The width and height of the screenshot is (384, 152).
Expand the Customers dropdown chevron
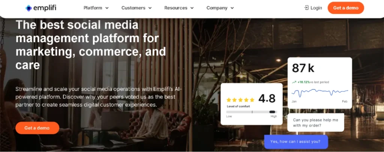150,8
